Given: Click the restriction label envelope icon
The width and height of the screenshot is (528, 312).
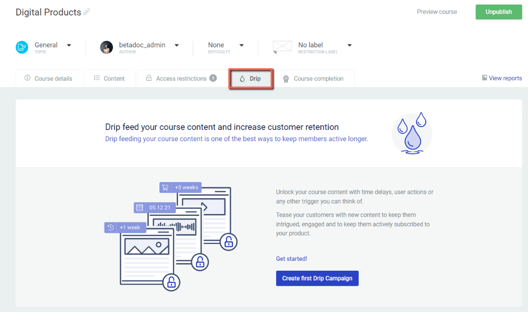Looking at the screenshot, I should (282, 47).
